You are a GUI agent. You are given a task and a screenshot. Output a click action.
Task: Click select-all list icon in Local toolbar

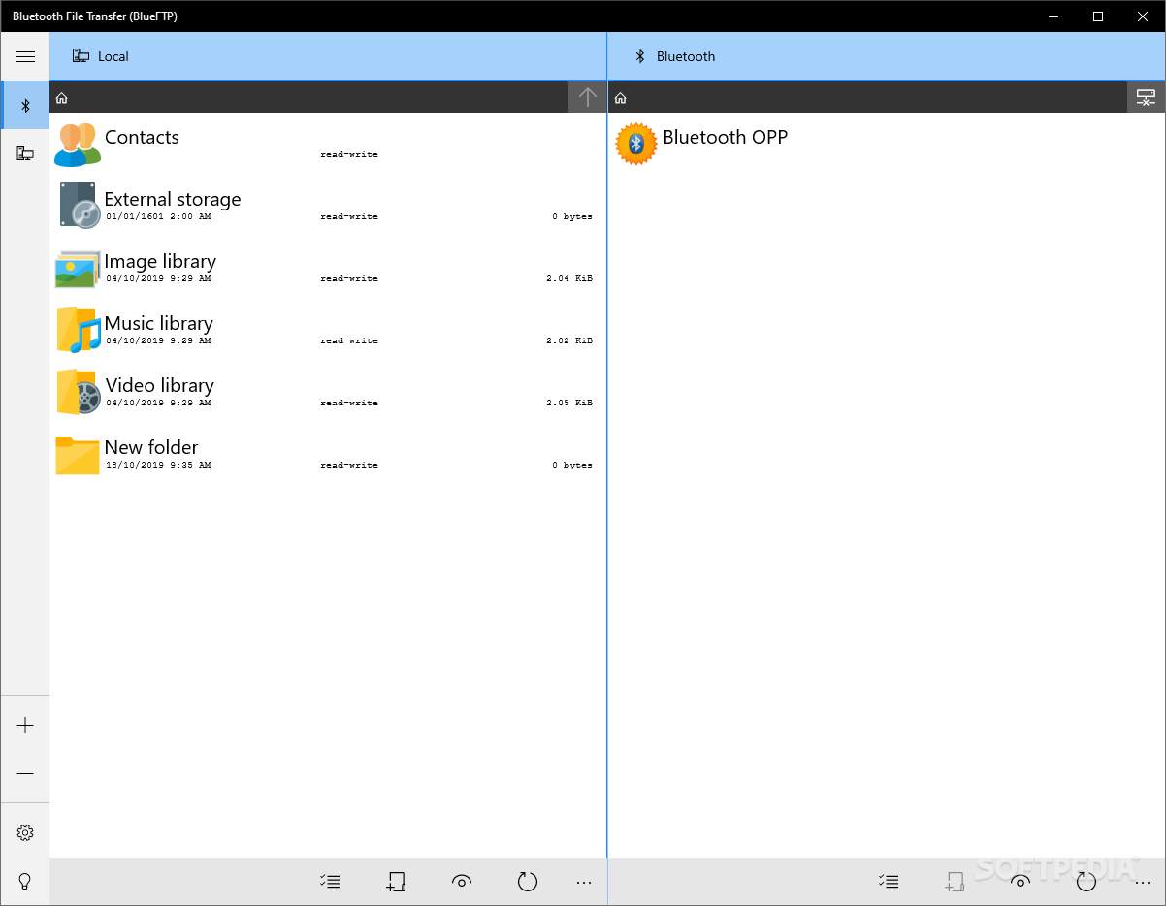click(x=330, y=881)
